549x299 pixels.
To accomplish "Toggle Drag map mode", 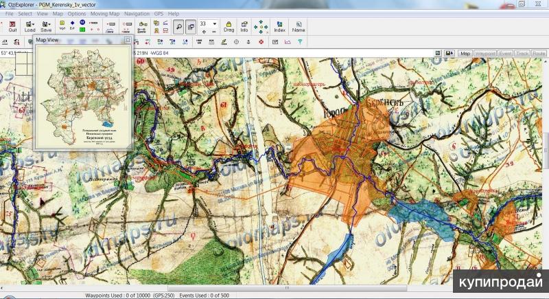I will 229,27.
